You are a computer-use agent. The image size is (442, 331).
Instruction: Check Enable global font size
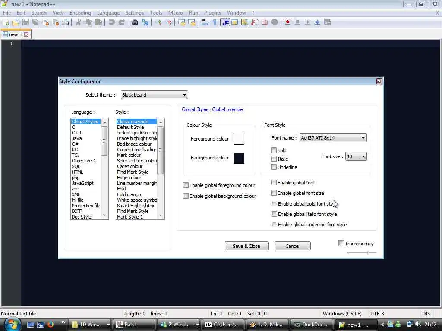274,193
